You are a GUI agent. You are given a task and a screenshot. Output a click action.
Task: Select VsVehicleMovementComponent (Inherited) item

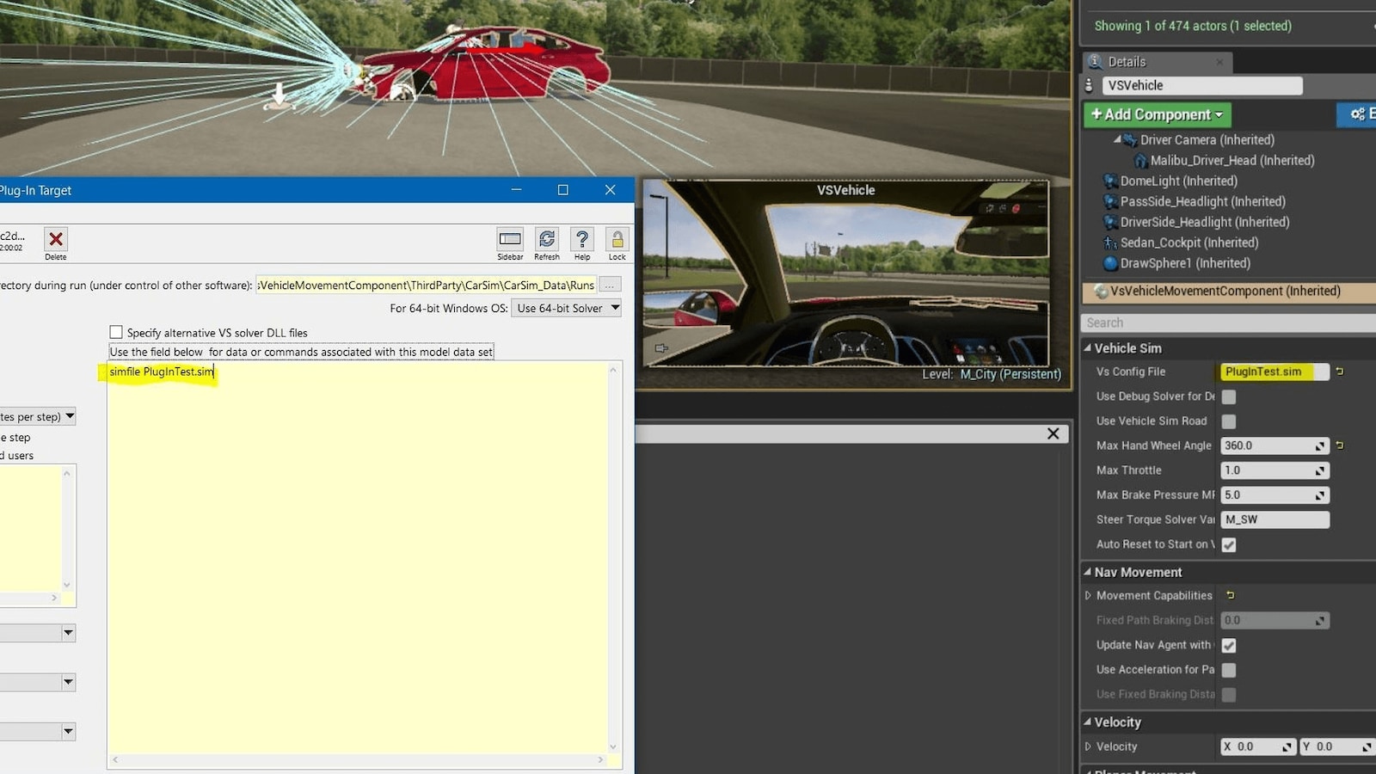pyautogui.click(x=1225, y=292)
